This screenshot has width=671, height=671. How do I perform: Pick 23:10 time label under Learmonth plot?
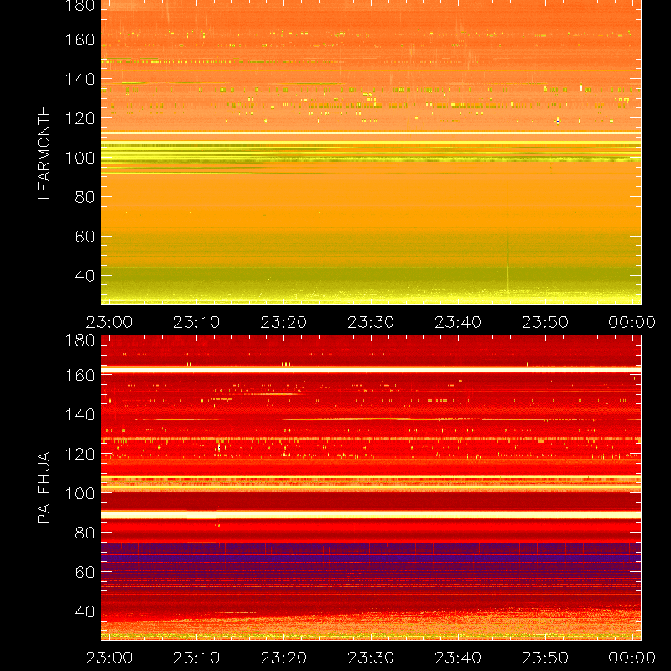pos(196,322)
